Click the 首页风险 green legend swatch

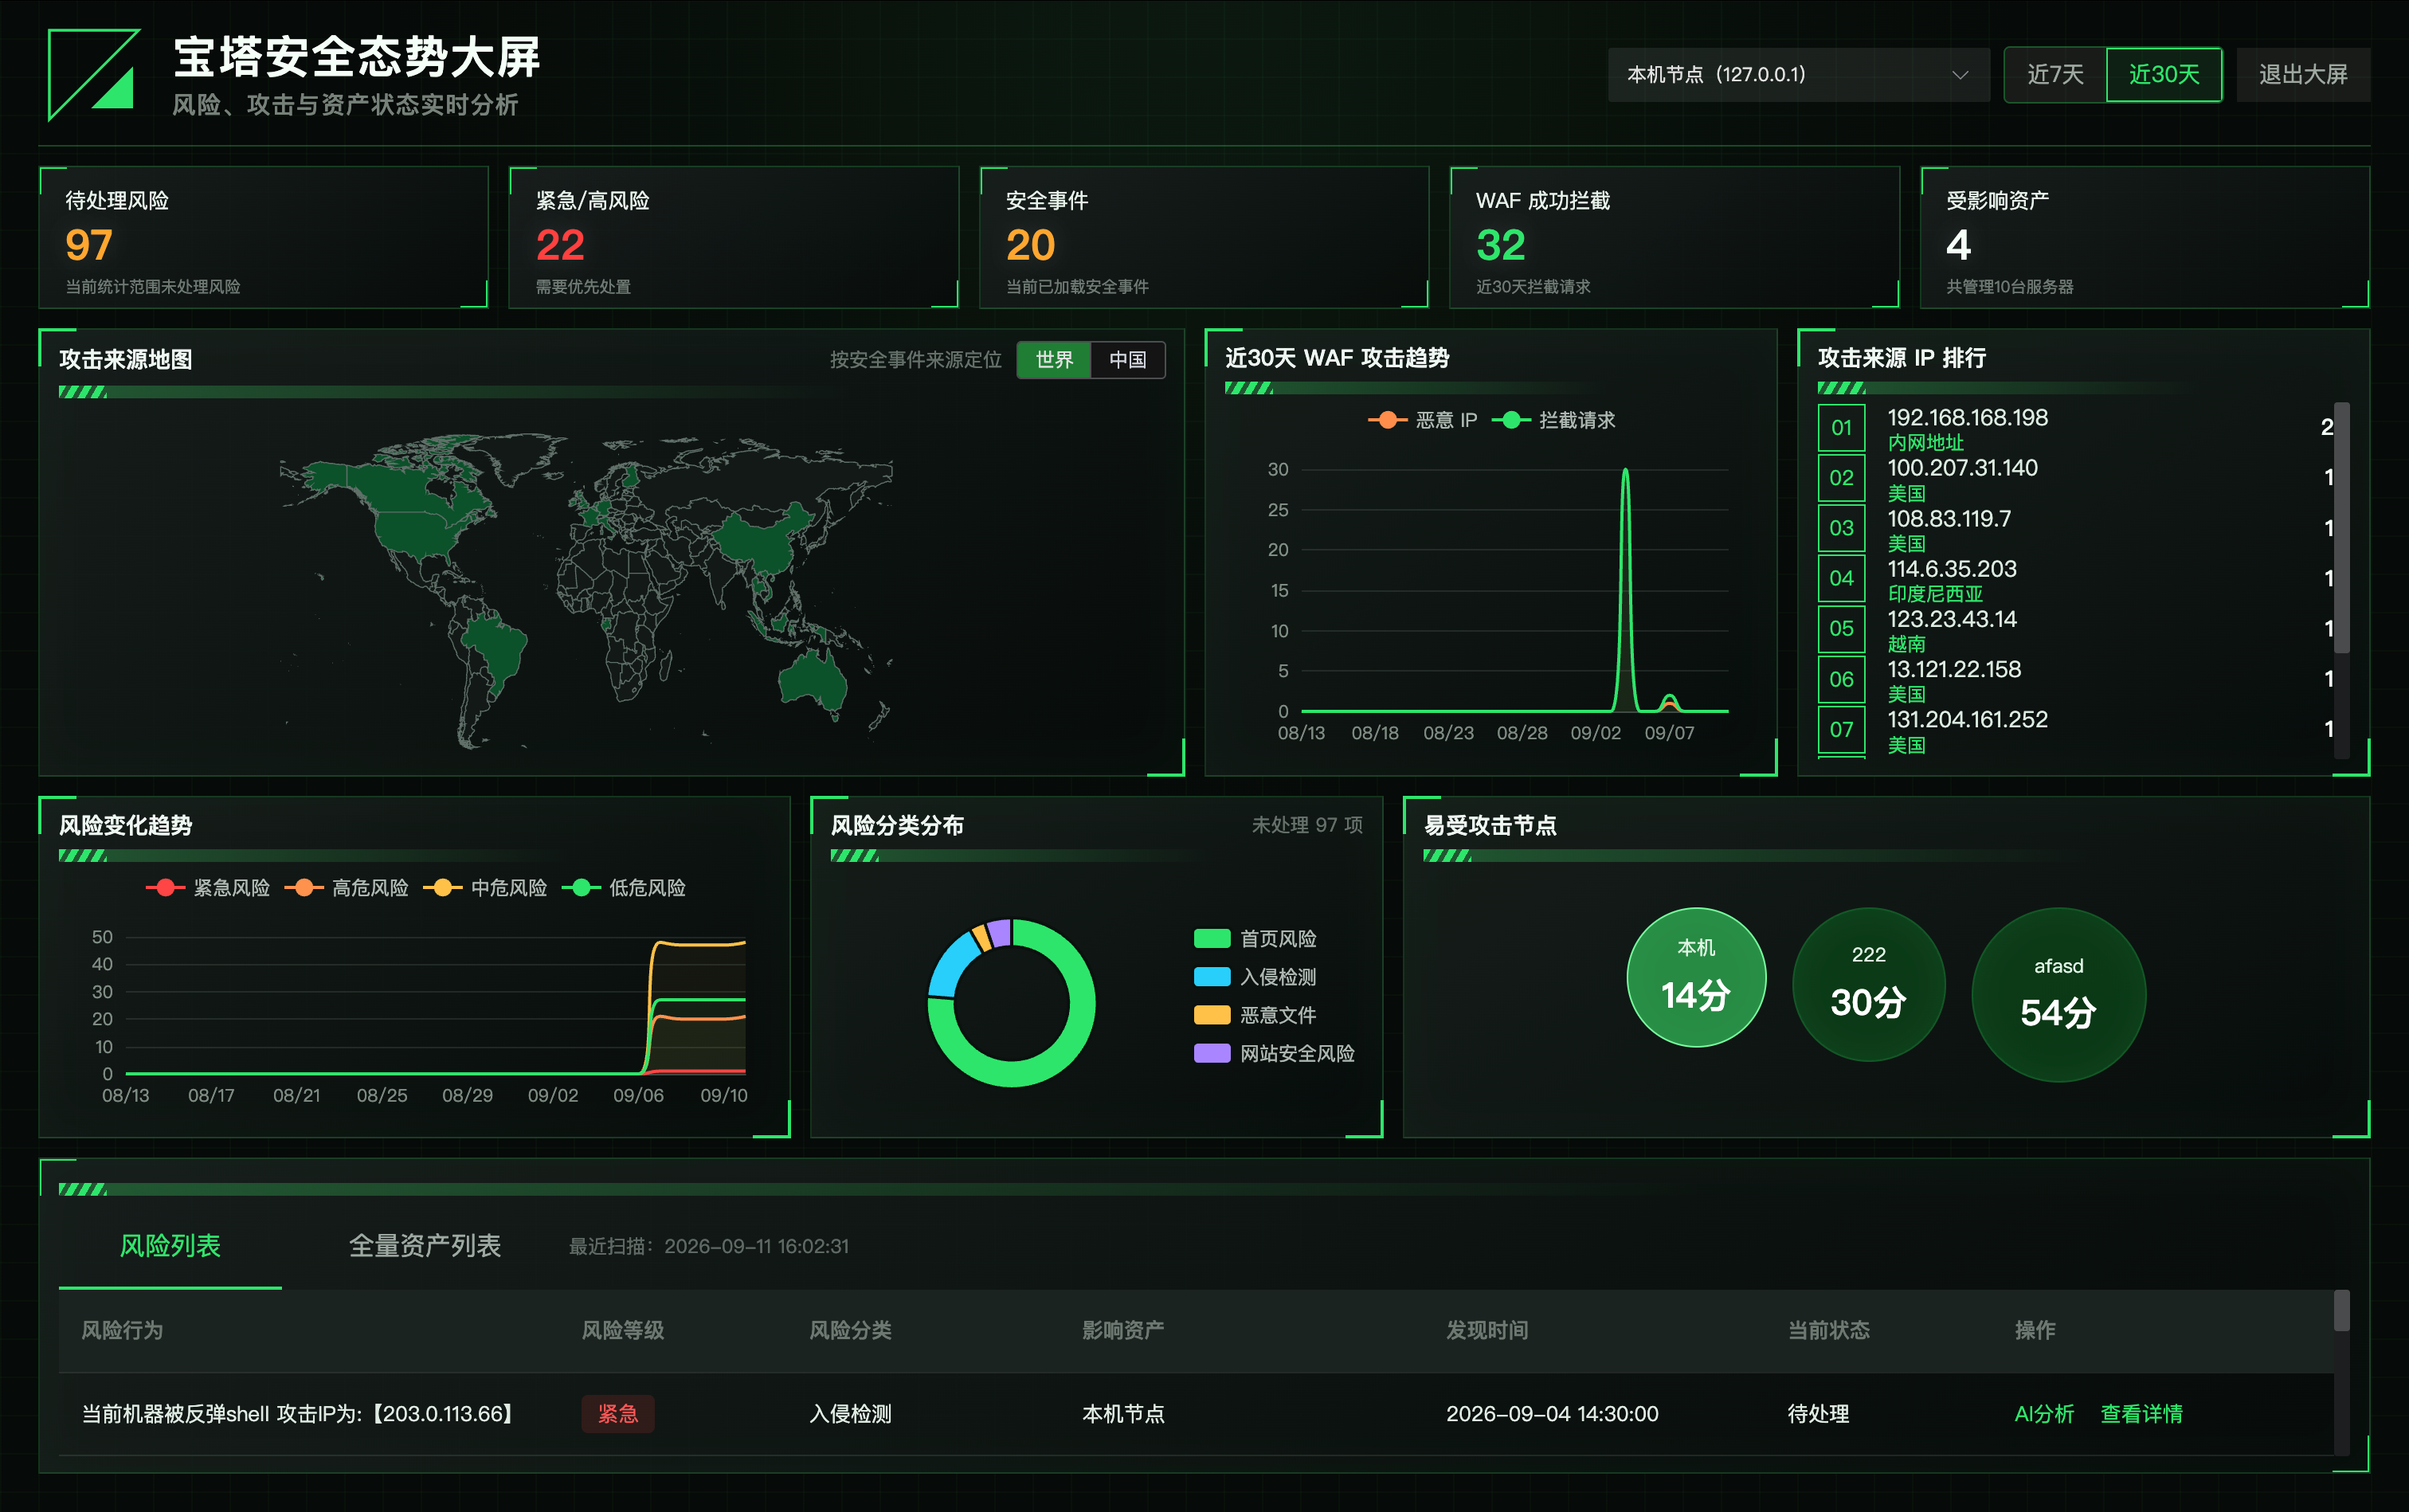click(x=1212, y=939)
